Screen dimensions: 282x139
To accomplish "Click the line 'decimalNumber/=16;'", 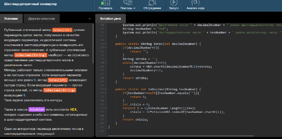I will 146,70.
